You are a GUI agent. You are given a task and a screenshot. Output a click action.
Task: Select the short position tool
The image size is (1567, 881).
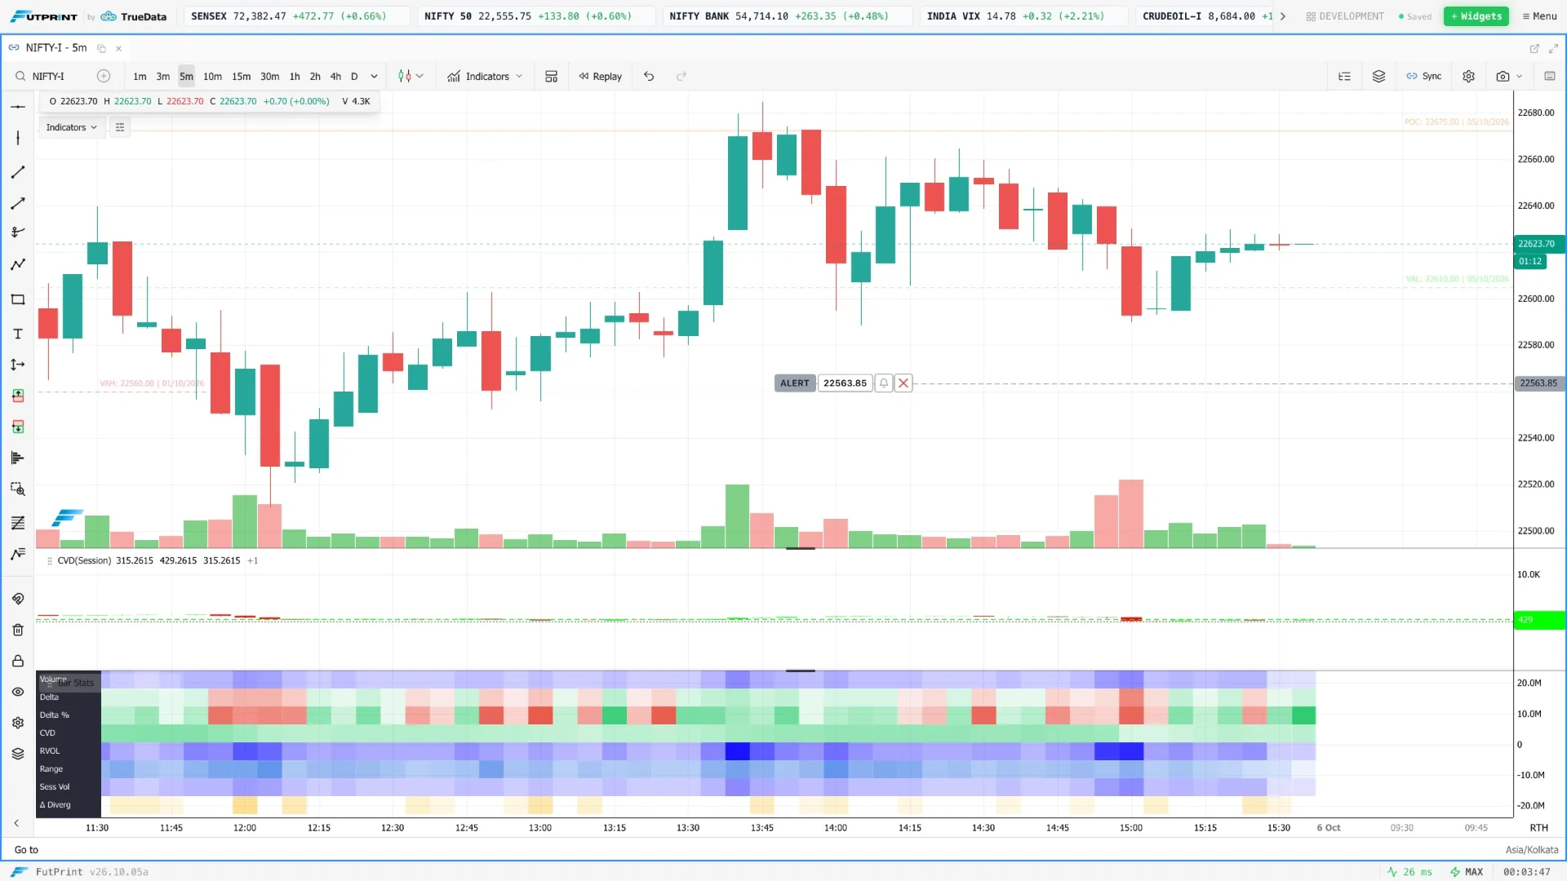[x=18, y=427]
